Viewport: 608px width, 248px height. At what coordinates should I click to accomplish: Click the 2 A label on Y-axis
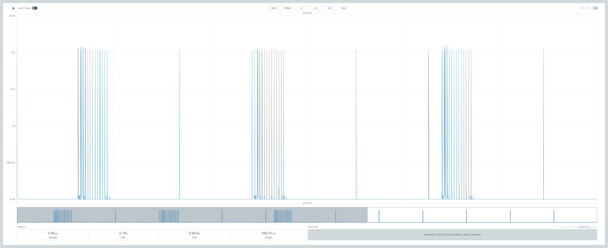click(x=12, y=53)
